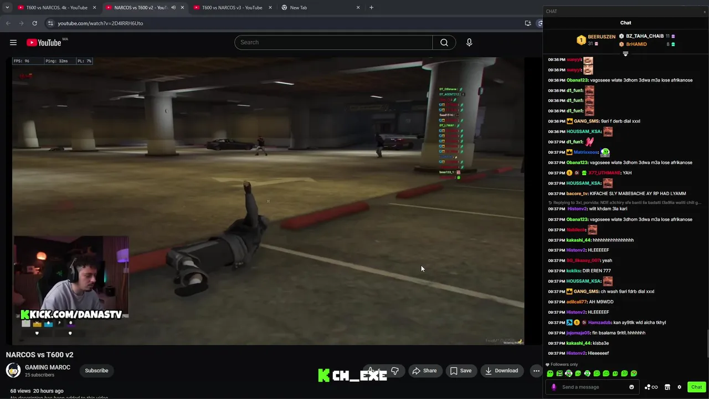The image size is (709, 399).
Task: Click the install app icon in address bar
Action: pyautogui.click(x=528, y=23)
